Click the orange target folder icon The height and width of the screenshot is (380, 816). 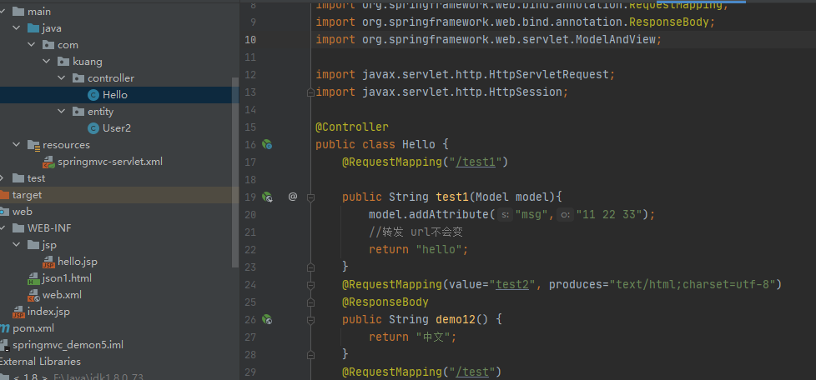coord(4,195)
